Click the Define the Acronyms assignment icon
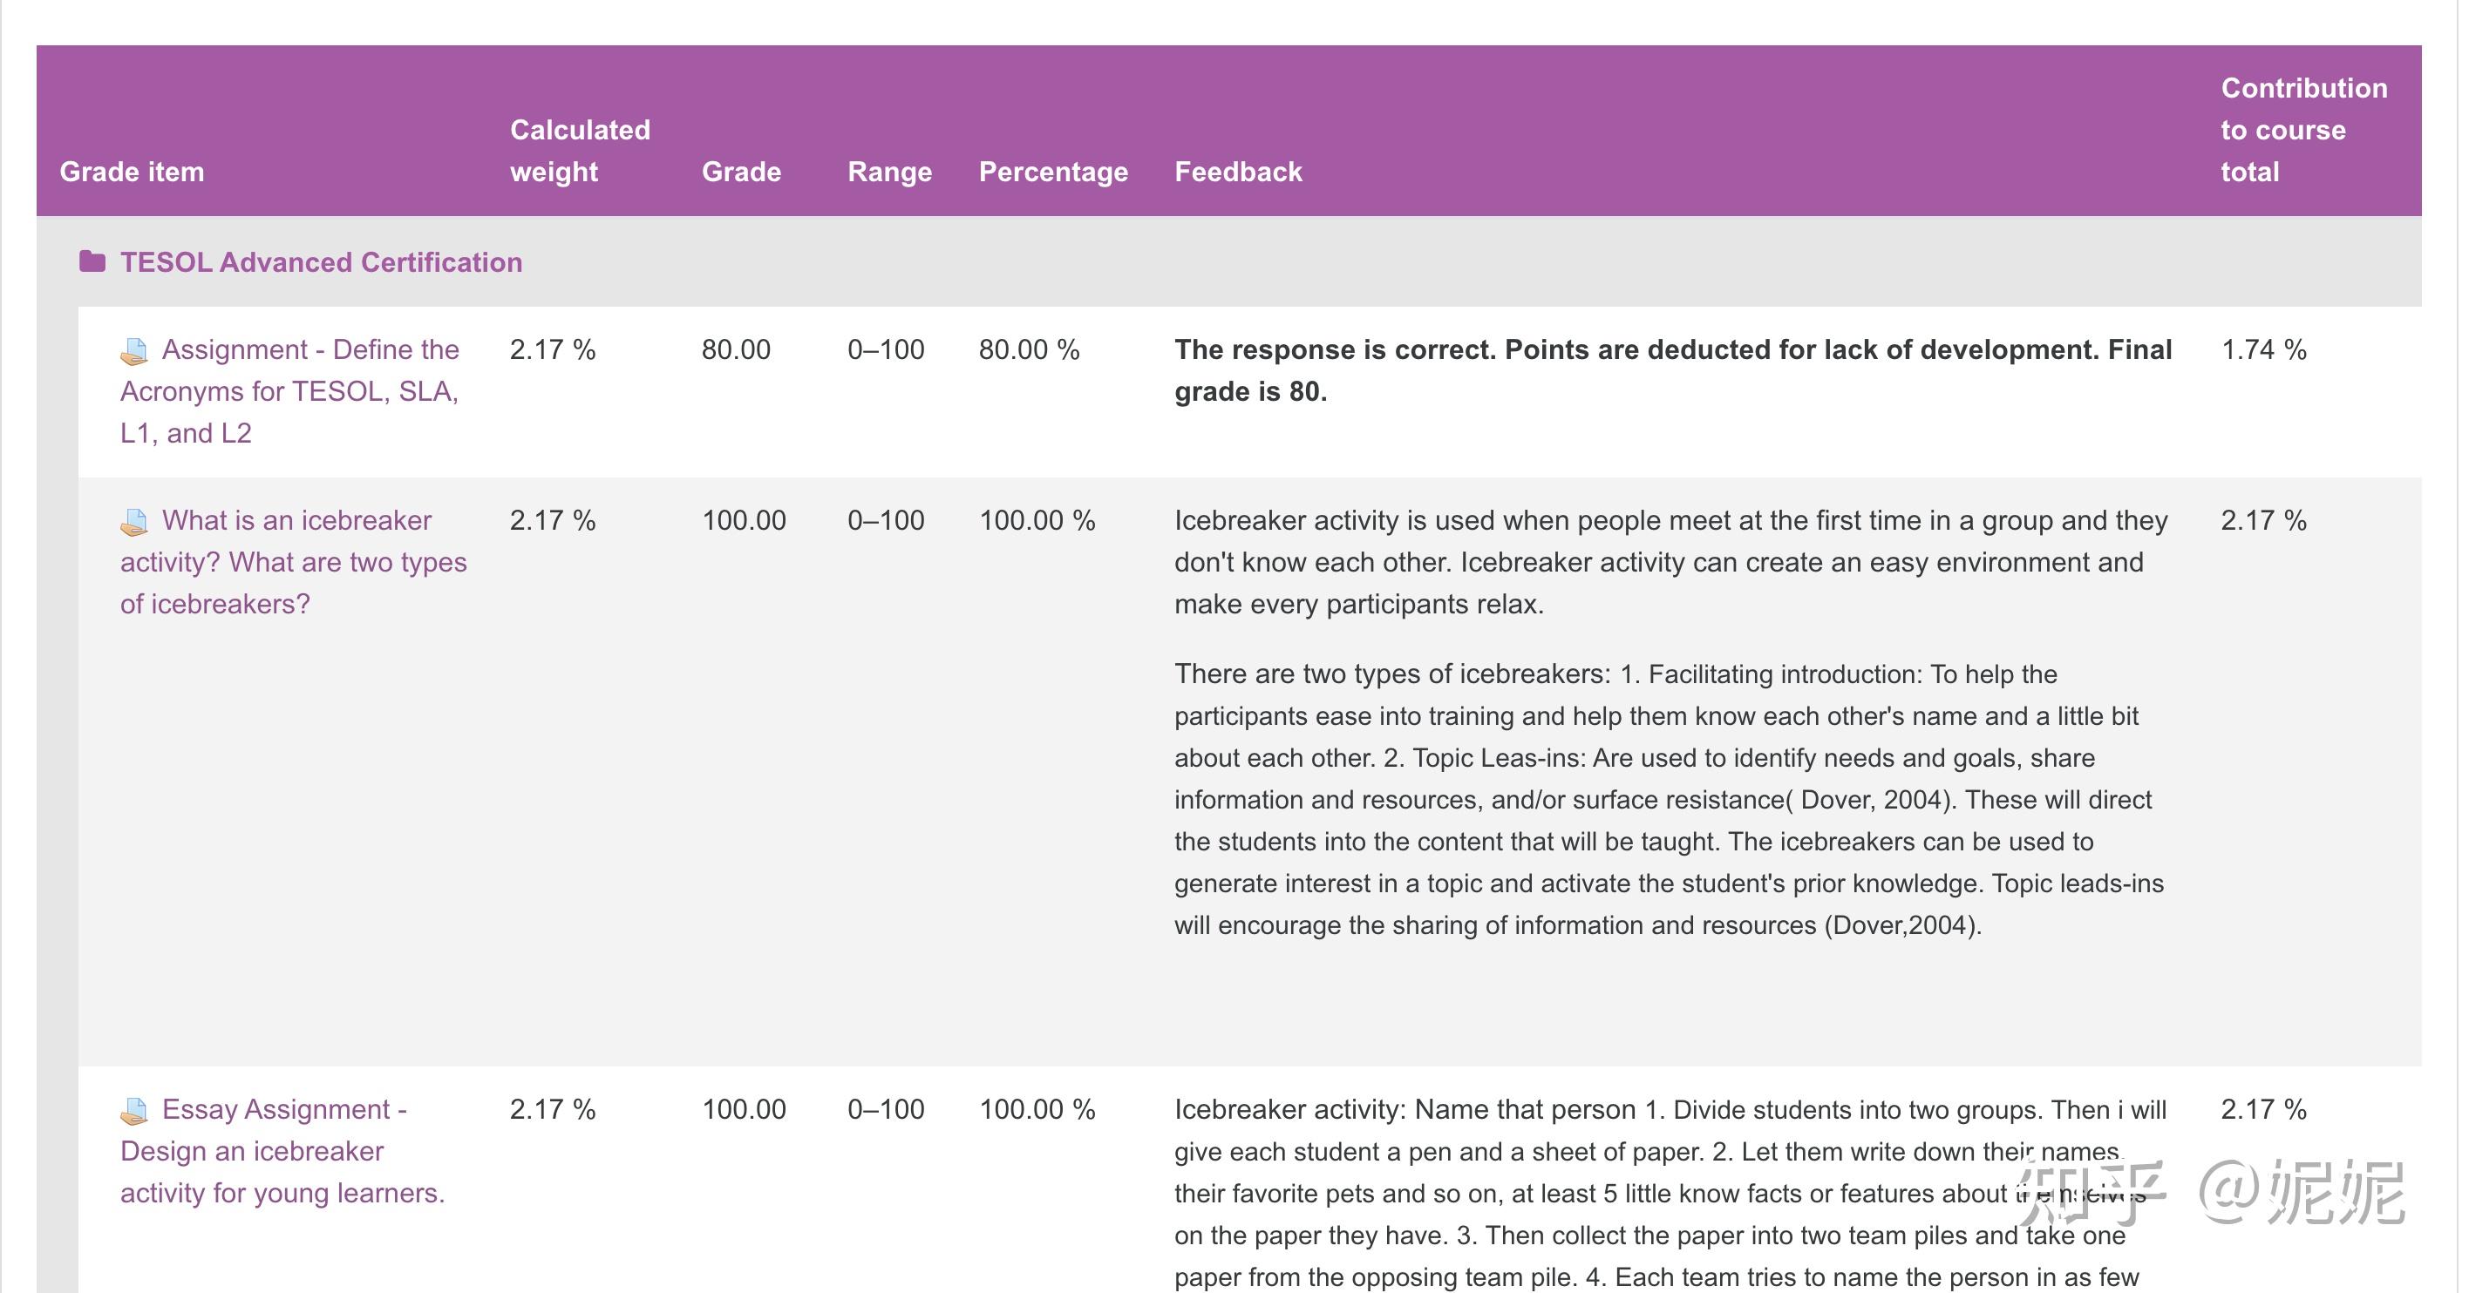 [134, 351]
